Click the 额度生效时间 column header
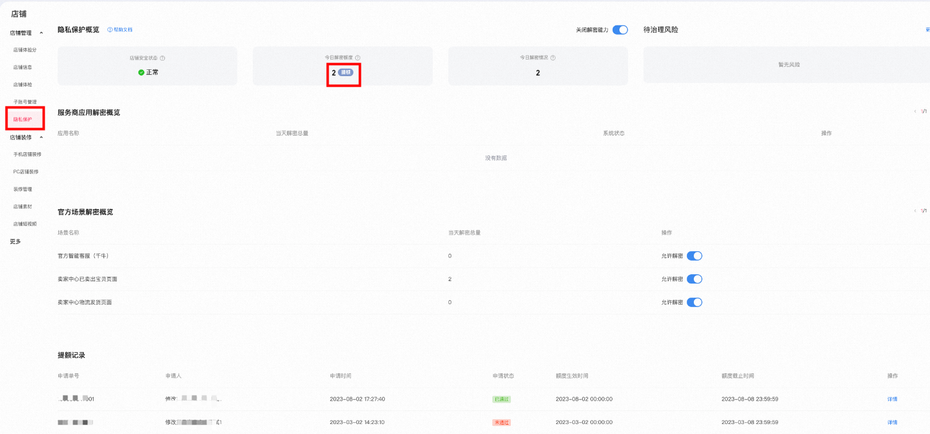Screen dimensions: 930x434 coord(572,376)
